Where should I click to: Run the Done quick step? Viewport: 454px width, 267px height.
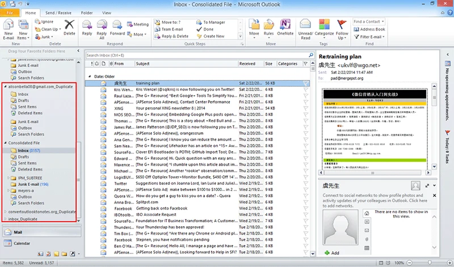(205, 29)
